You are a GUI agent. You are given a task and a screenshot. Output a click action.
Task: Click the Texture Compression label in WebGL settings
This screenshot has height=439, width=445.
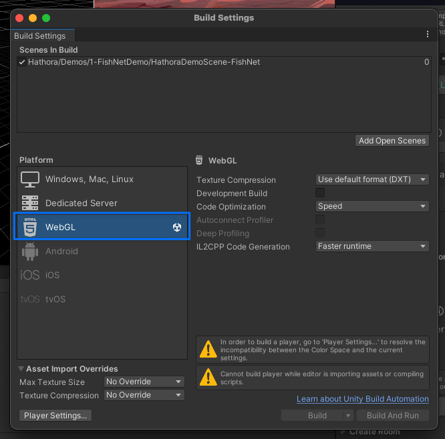(236, 180)
